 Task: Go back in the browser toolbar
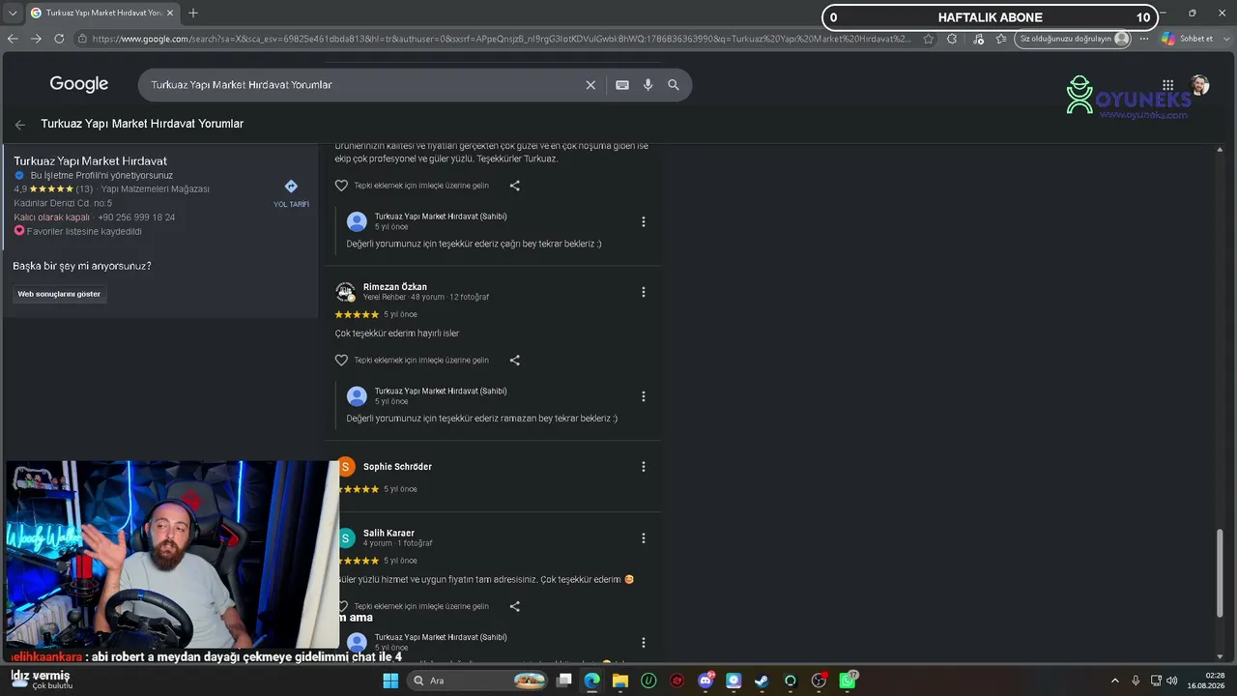(x=13, y=39)
